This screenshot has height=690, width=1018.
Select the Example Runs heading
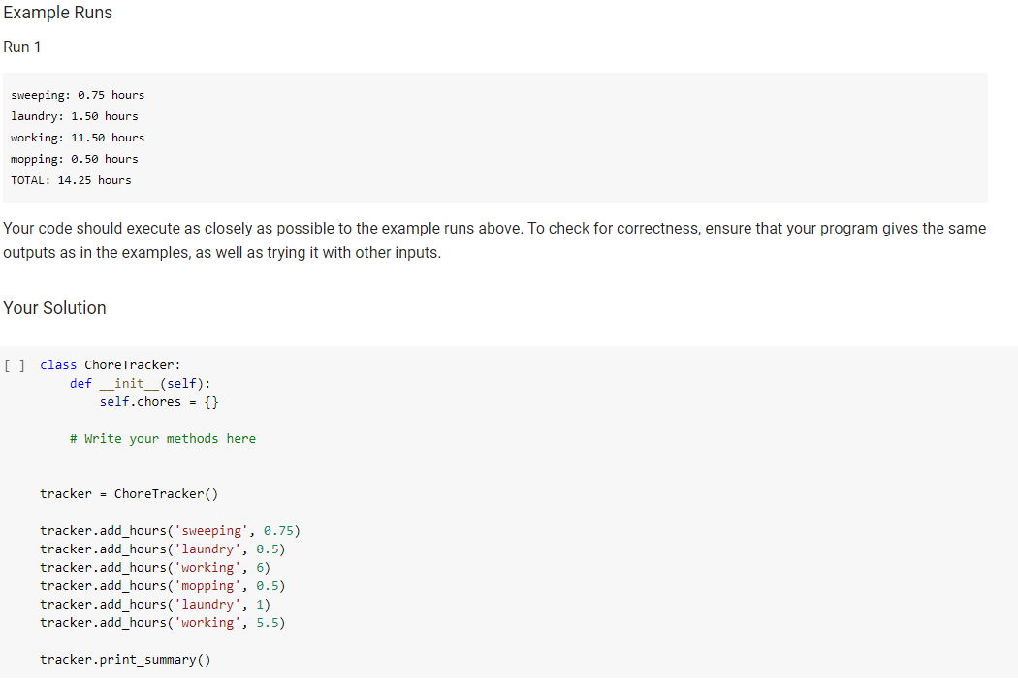(x=57, y=13)
